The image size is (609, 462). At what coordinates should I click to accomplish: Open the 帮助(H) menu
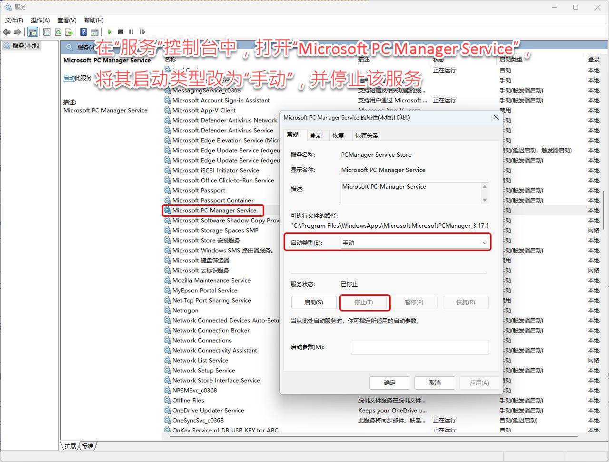point(94,20)
